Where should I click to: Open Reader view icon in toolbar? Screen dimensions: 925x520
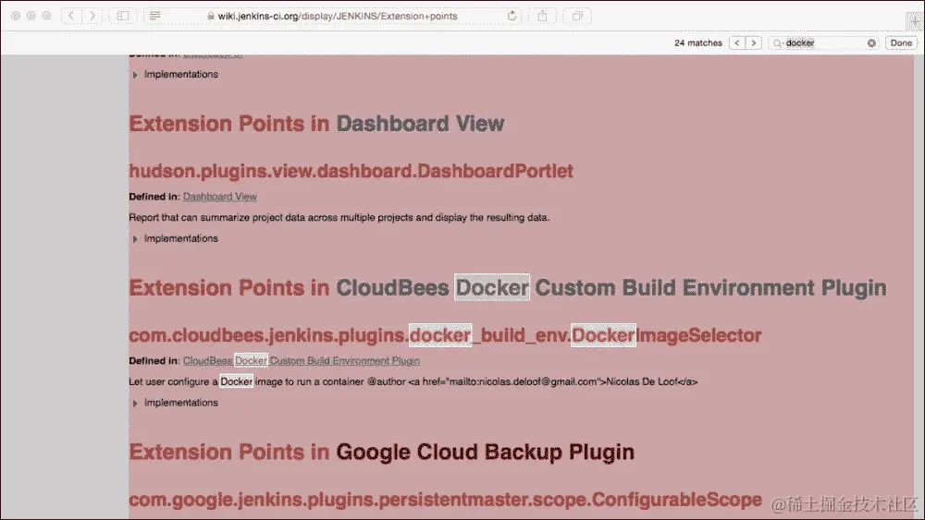(155, 16)
